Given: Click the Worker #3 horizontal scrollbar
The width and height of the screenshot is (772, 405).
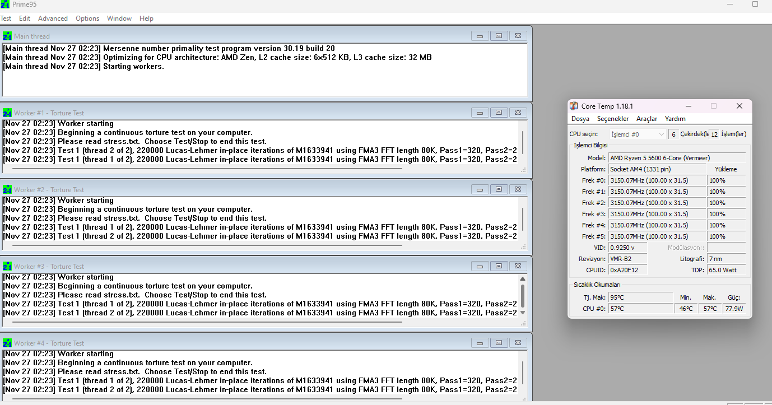Looking at the screenshot, I should tap(207, 322).
